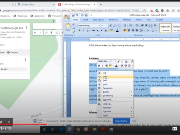Viewport: 180px width, 135px height.
Task: Click the ribbon font color button
Action: pyautogui.click(x=117, y=31)
